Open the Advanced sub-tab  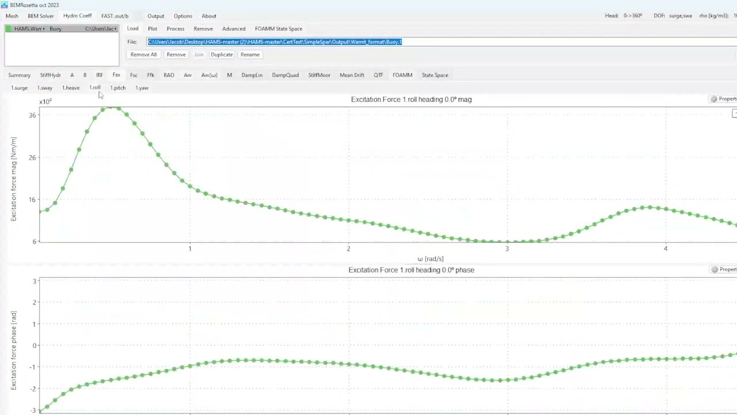pyautogui.click(x=234, y=29)
